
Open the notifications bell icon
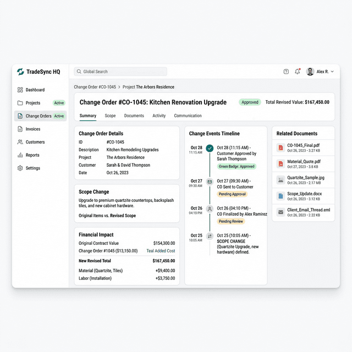[x=298, y=71]
